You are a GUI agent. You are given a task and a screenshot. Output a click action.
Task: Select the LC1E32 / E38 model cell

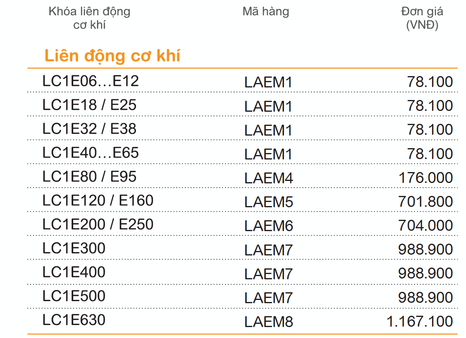coord(89,129)
